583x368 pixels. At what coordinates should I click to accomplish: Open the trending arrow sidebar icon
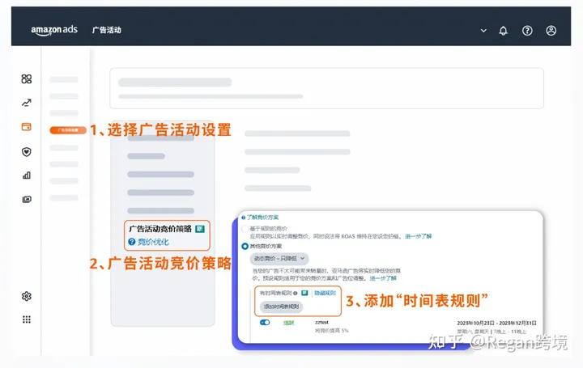tap(27, 103)
